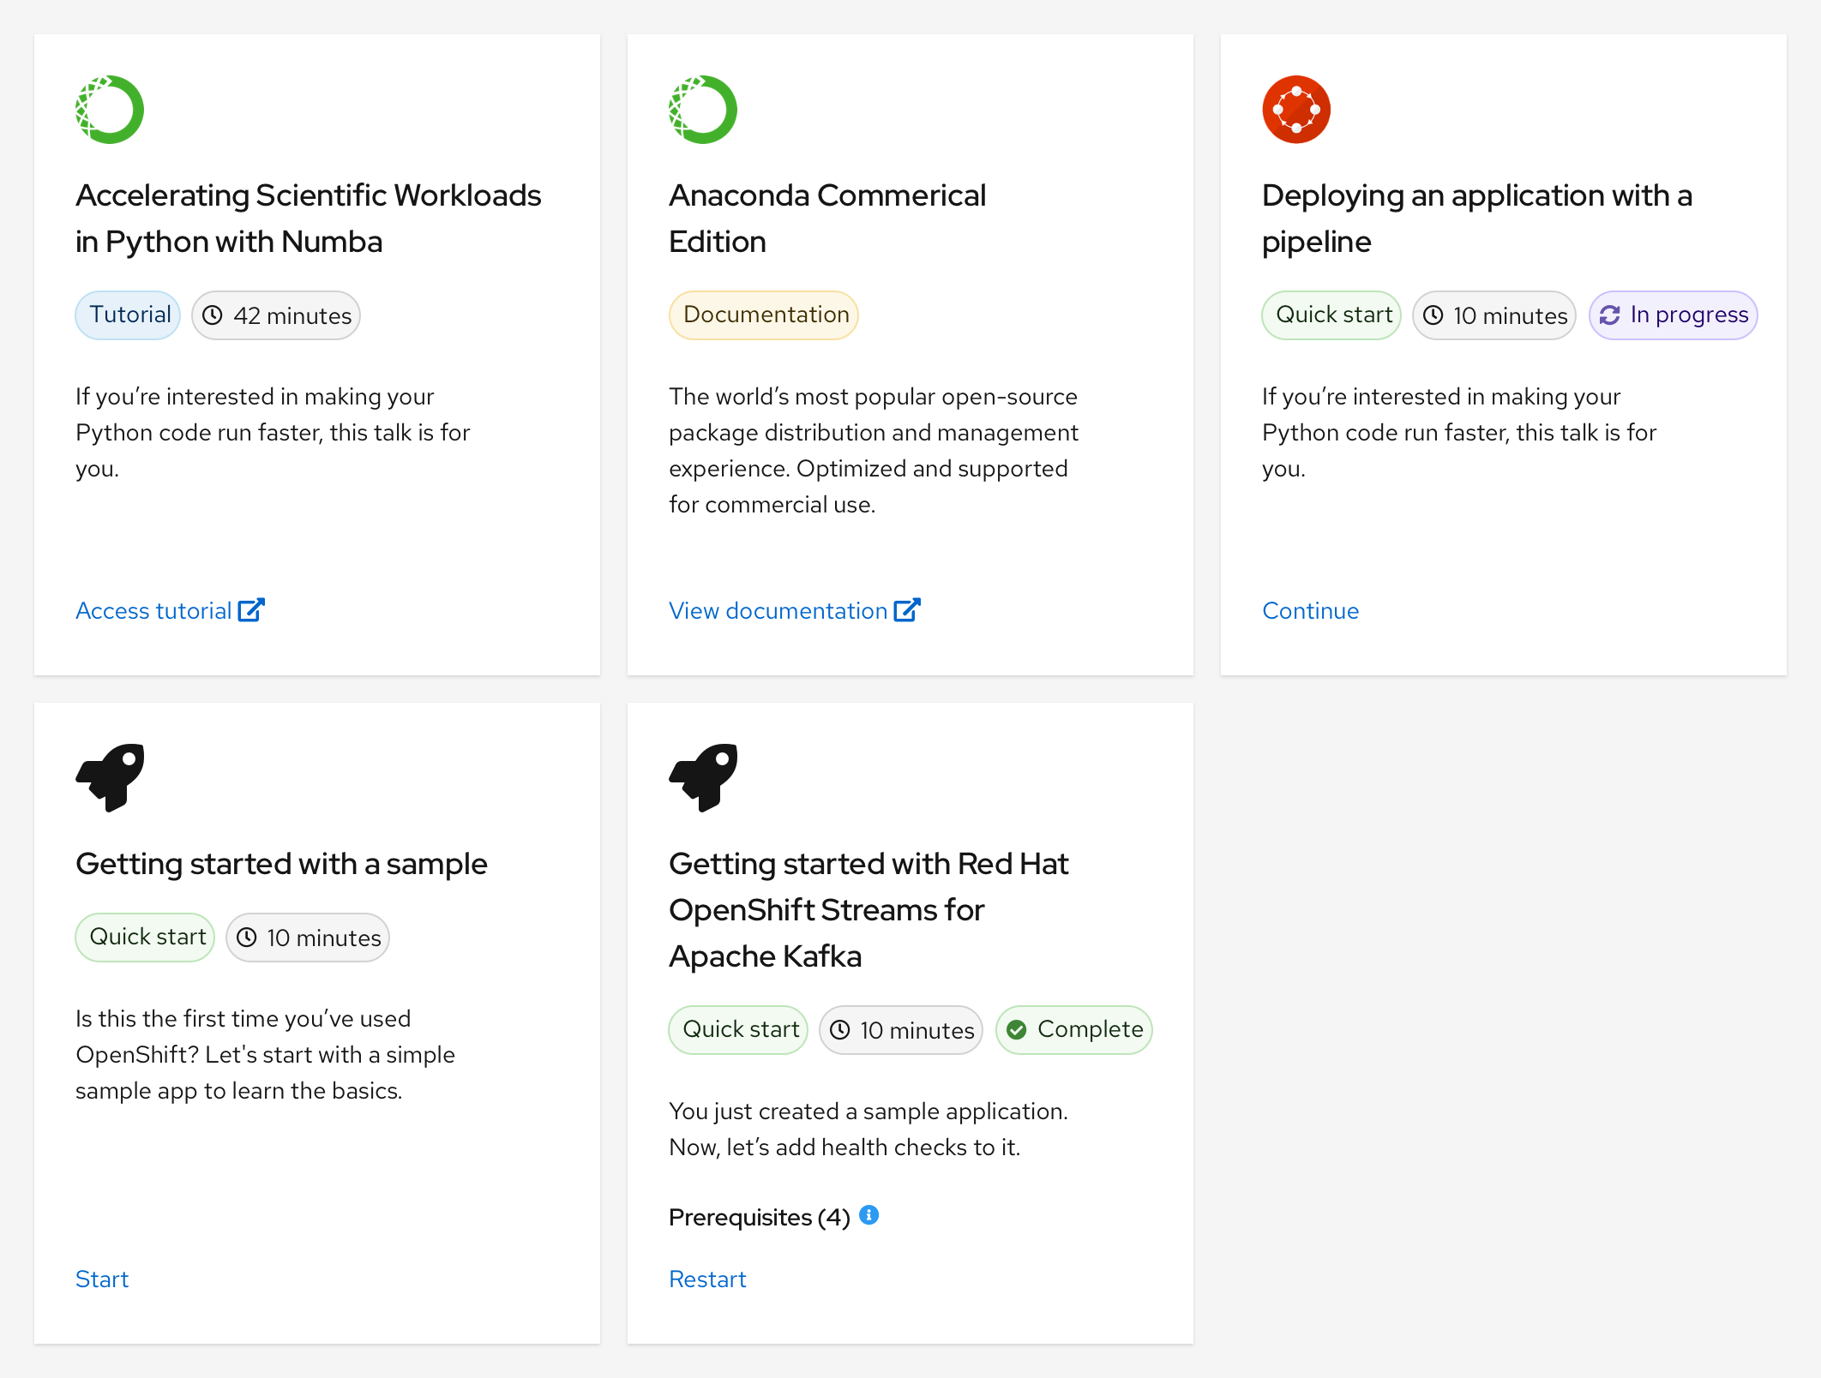
Task: Click the clock icon in 42 minutes label
Action: tap(213, 315)
